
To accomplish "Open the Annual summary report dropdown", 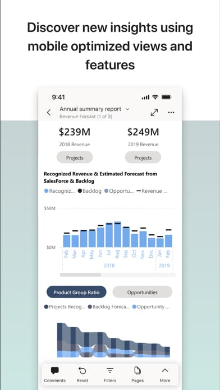I will (x=94, y=109).
